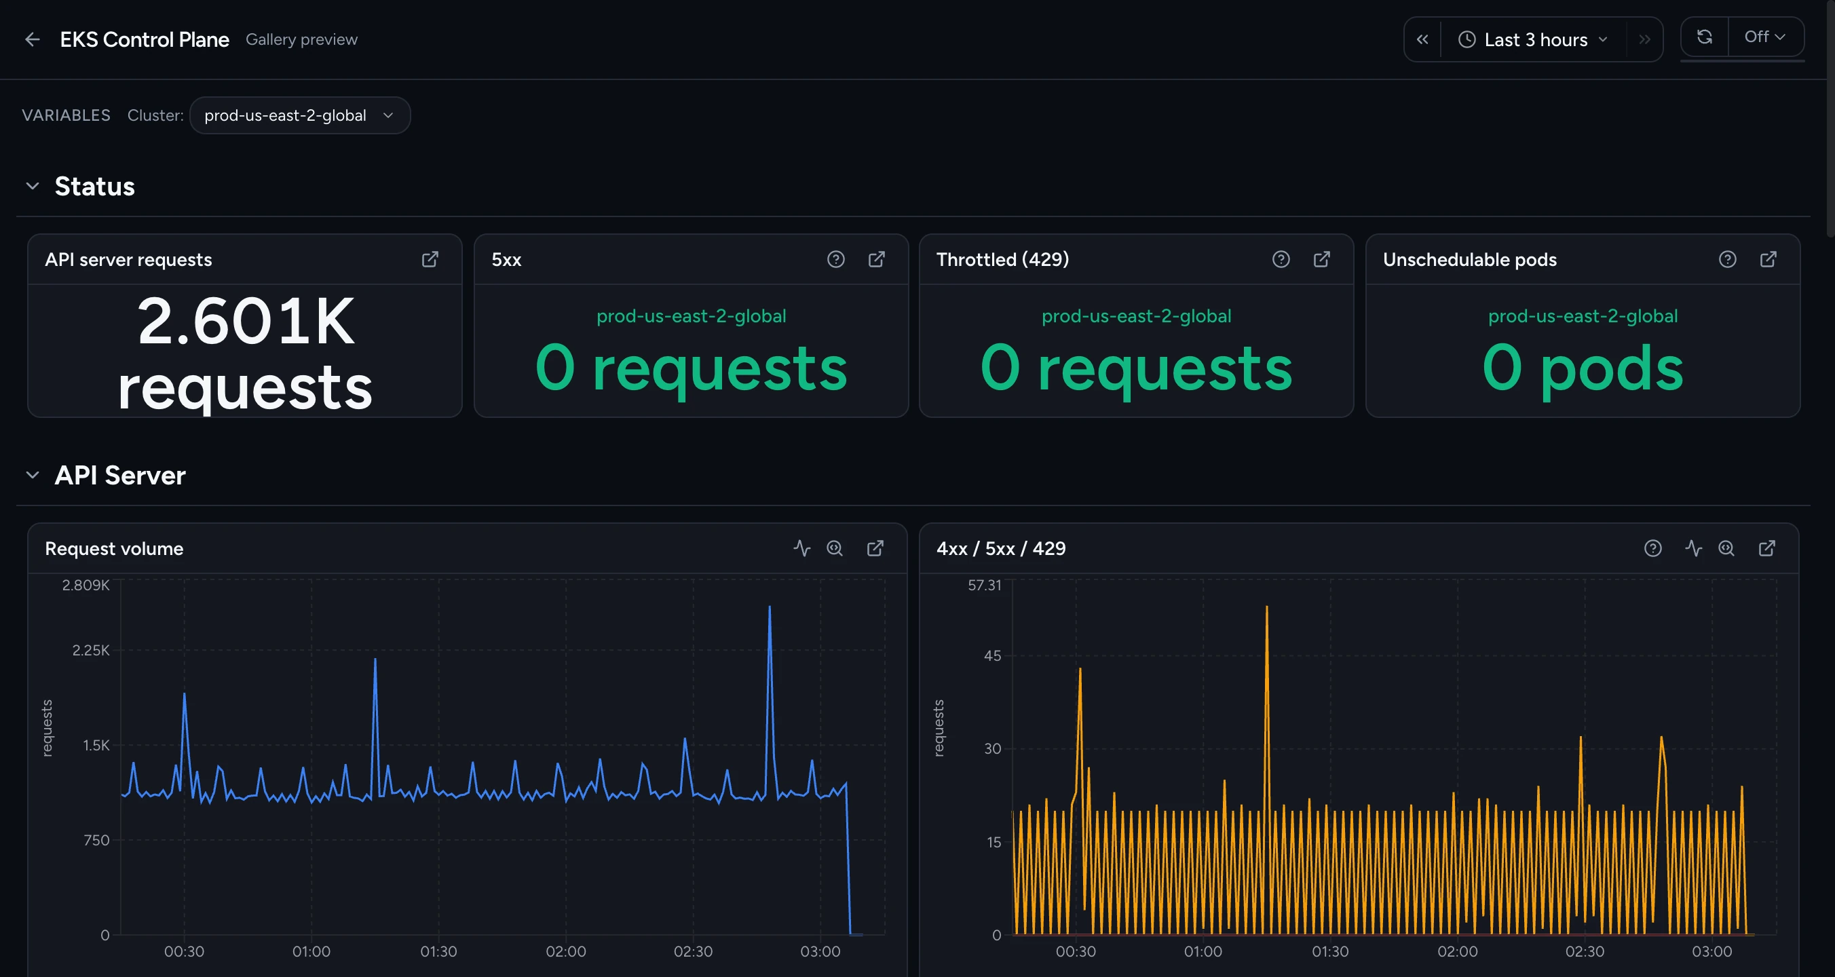Shift time range forward with double chevron
The height and width of the screenshot is (977, 1835).
1644,39
